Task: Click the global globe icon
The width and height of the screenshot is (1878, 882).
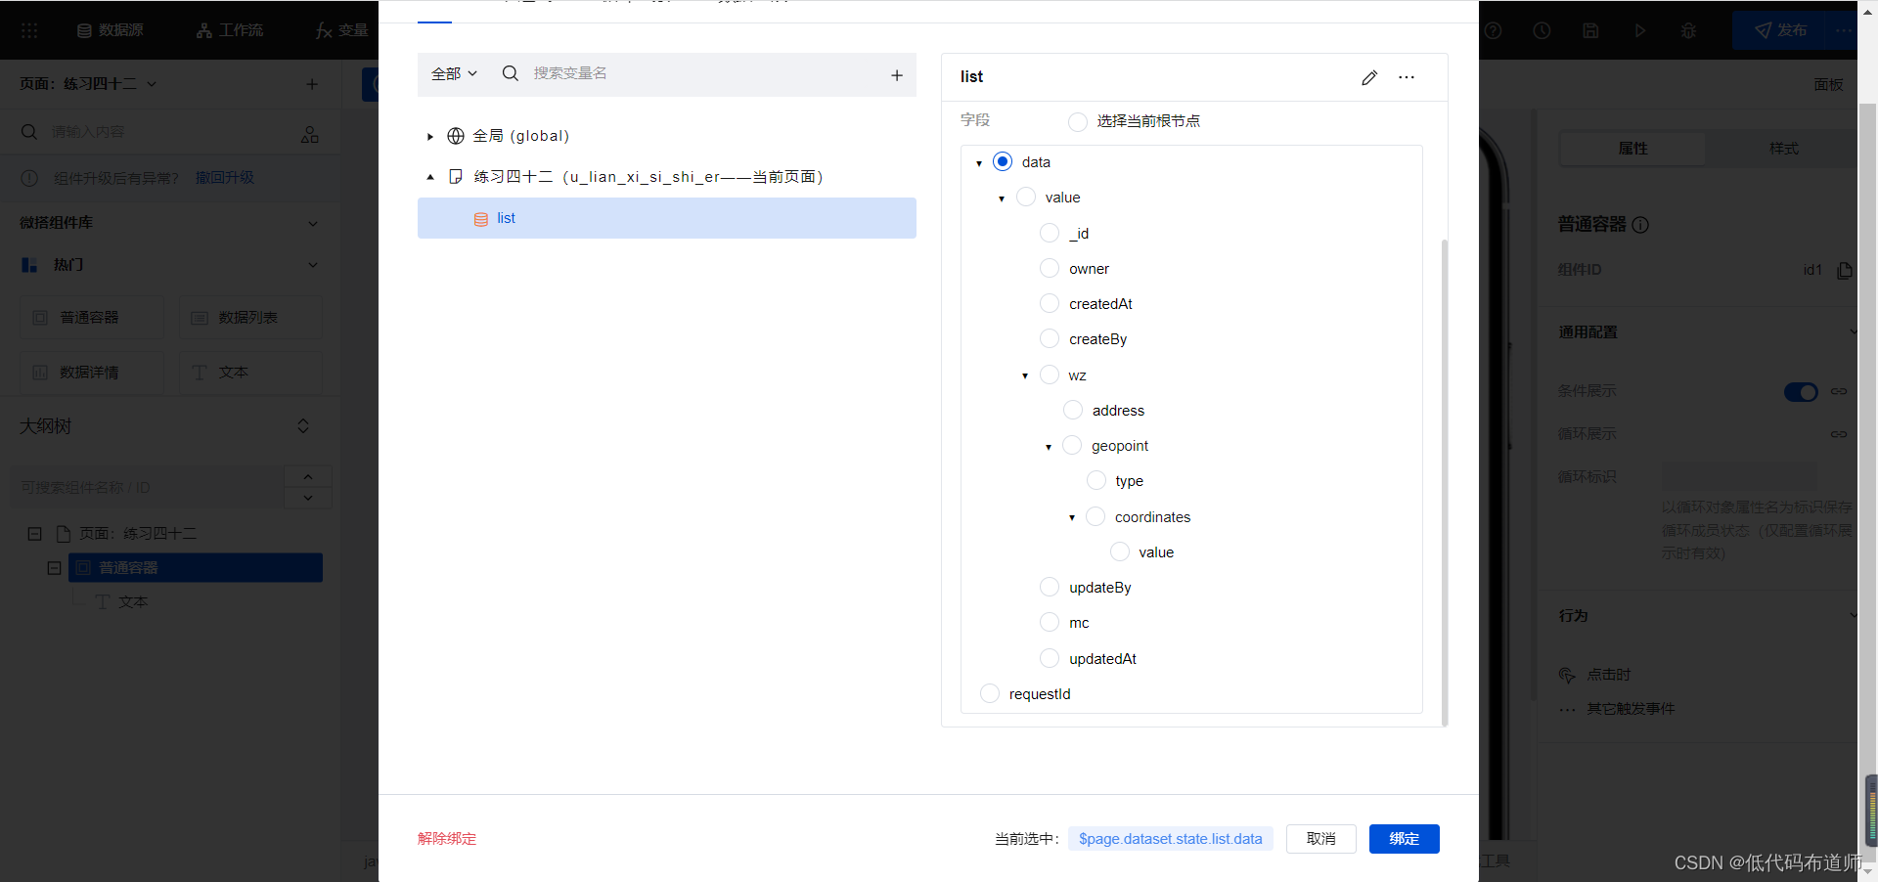Action: 456,136
